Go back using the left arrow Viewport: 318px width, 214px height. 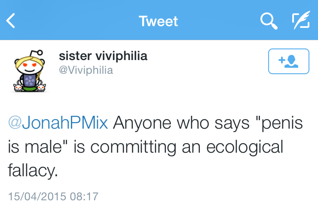[x=11, y=21]
